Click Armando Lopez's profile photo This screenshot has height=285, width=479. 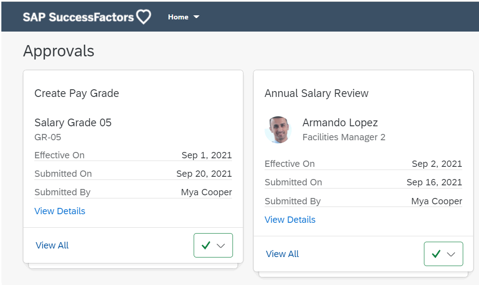tap(279, 130)
